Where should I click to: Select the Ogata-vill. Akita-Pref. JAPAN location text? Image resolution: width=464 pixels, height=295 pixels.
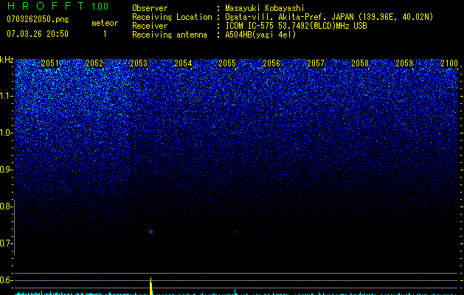coord(329,17)
